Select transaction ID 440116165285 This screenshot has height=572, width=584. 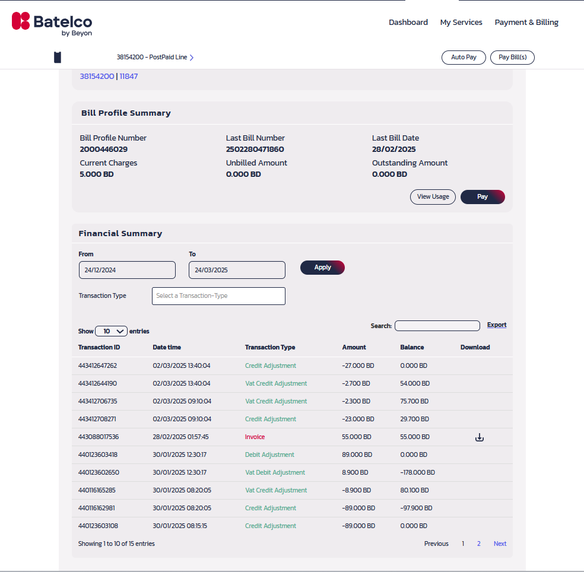pos(97,491)
